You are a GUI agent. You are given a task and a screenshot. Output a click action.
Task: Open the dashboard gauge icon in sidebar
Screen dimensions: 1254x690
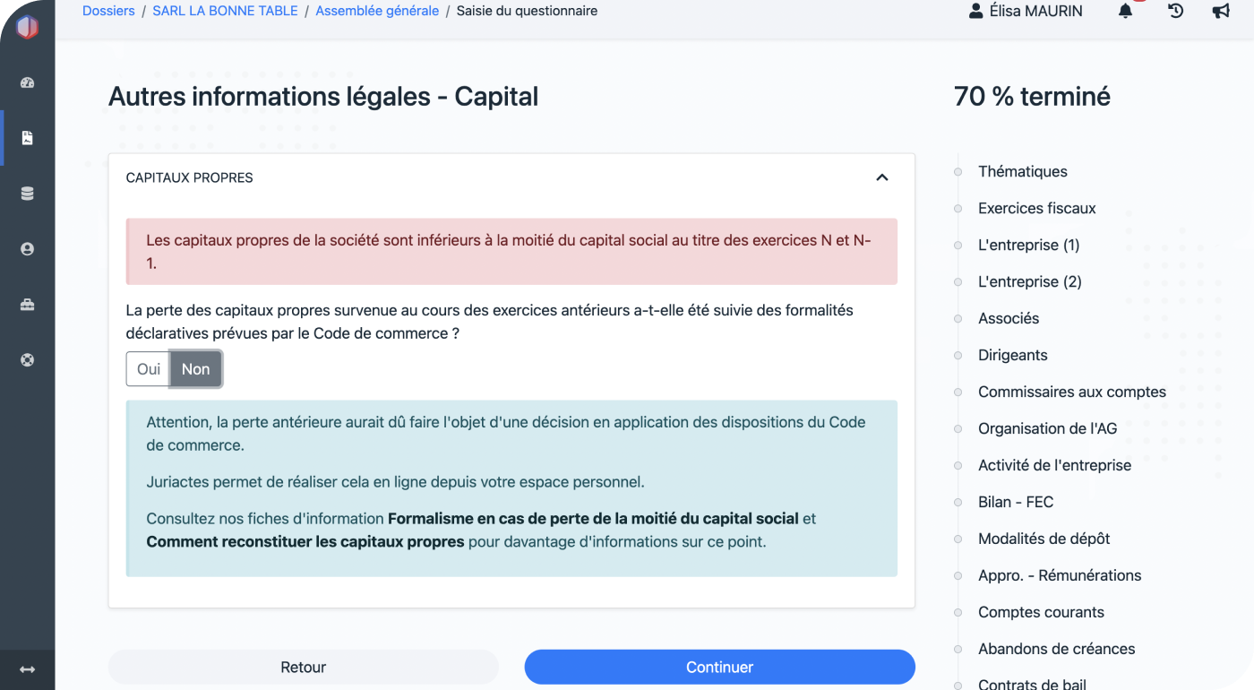click(x=27, y=83)
